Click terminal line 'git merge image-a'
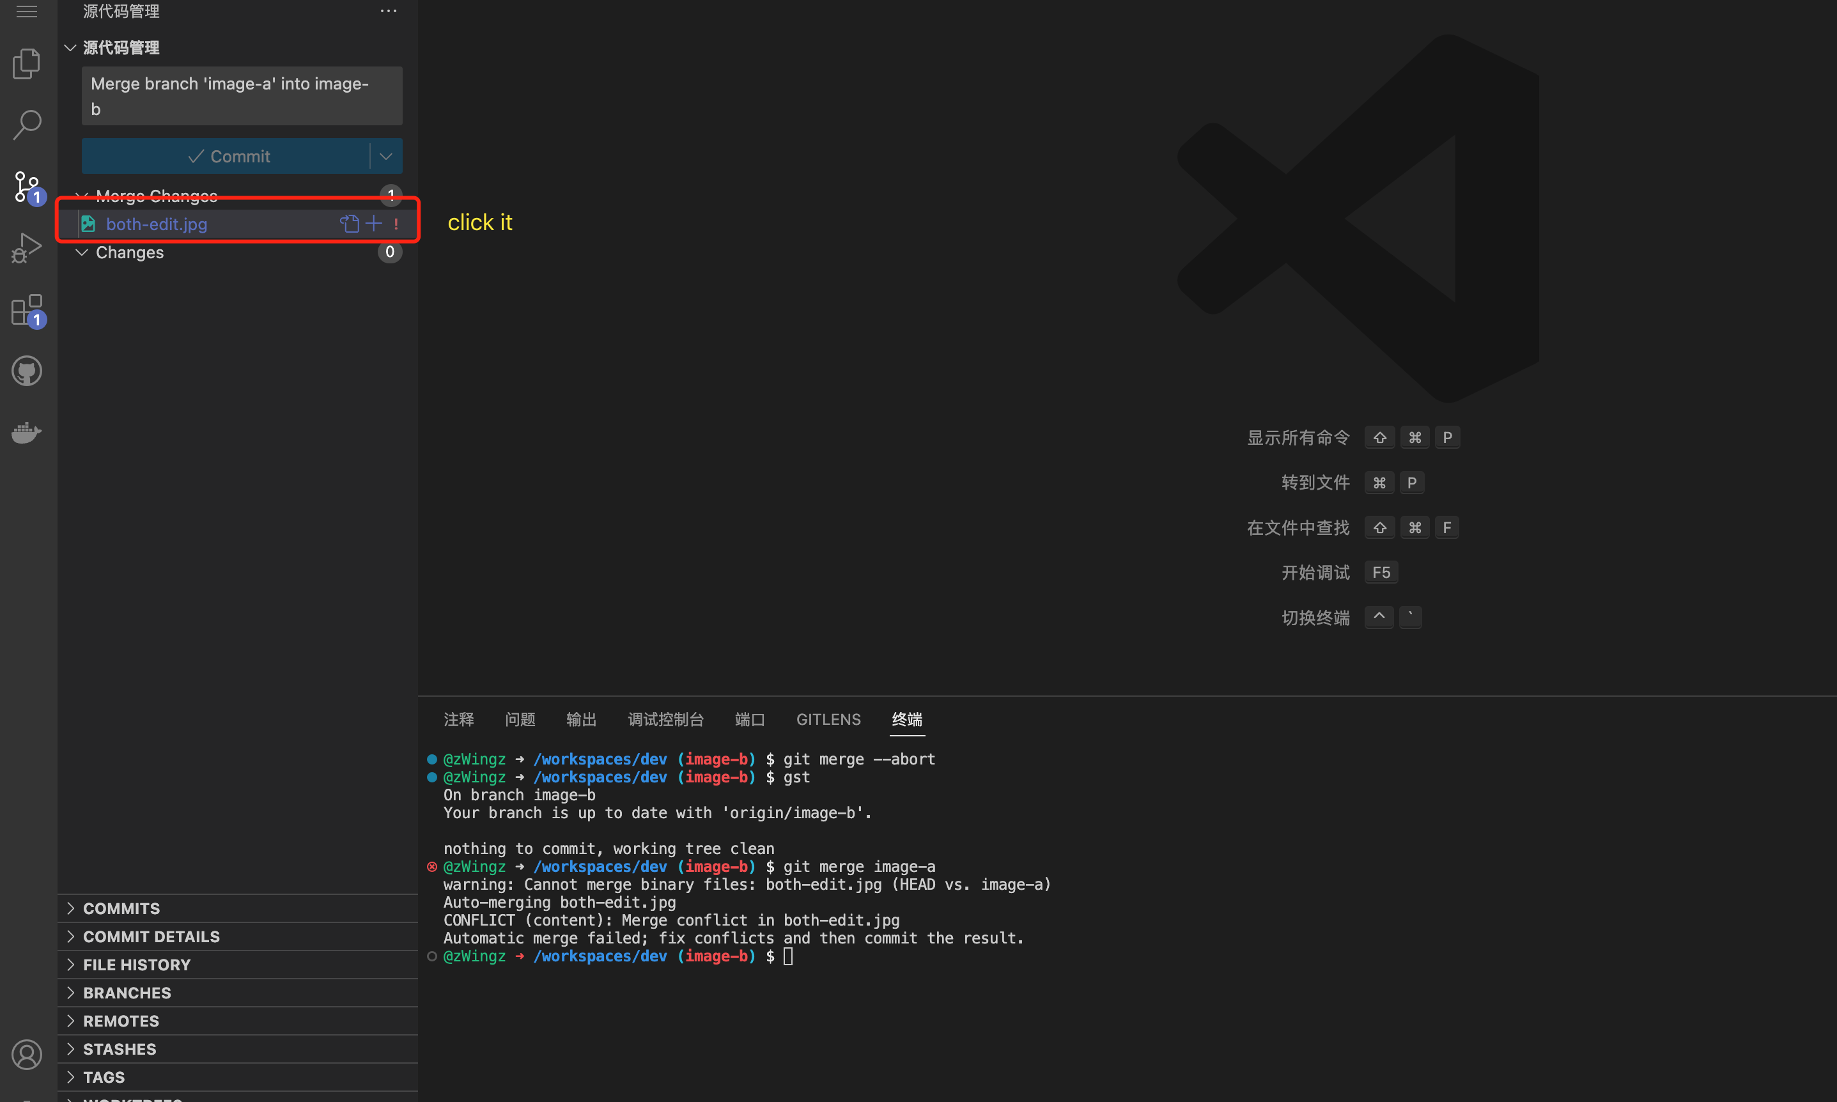The height and width of the screenshot is (1102, 1837). coord(859,866)
